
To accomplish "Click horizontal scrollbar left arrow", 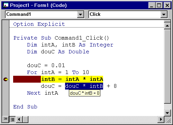I will 19,119.
